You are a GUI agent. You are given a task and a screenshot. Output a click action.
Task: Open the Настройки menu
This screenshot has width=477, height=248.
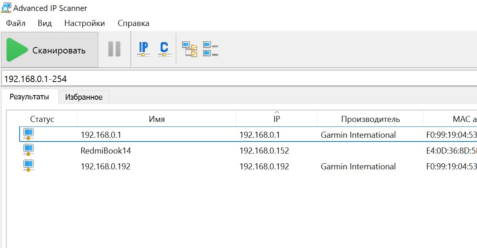pyautogui.click(x=85, y=23)
